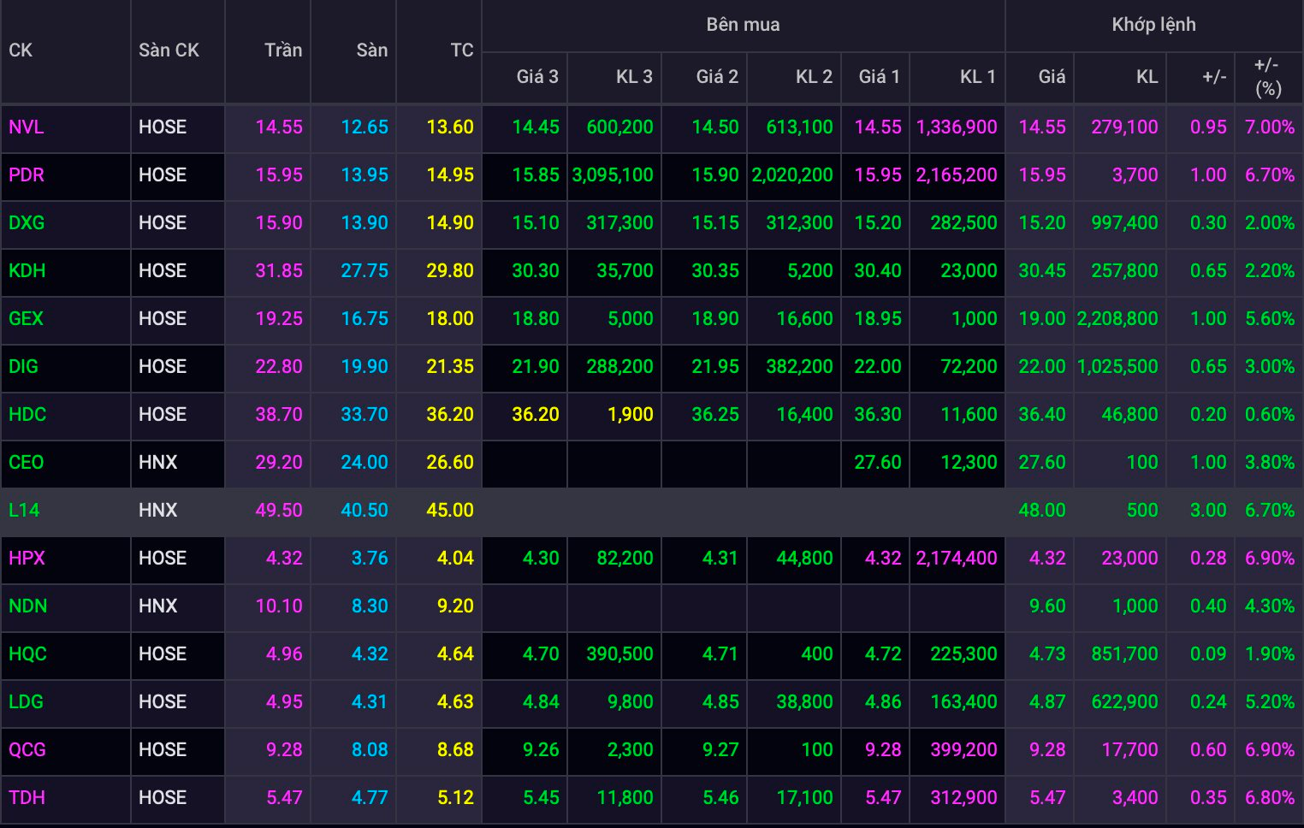
Task: Click the +/- (%) column header
Action: pos(1267,77)
